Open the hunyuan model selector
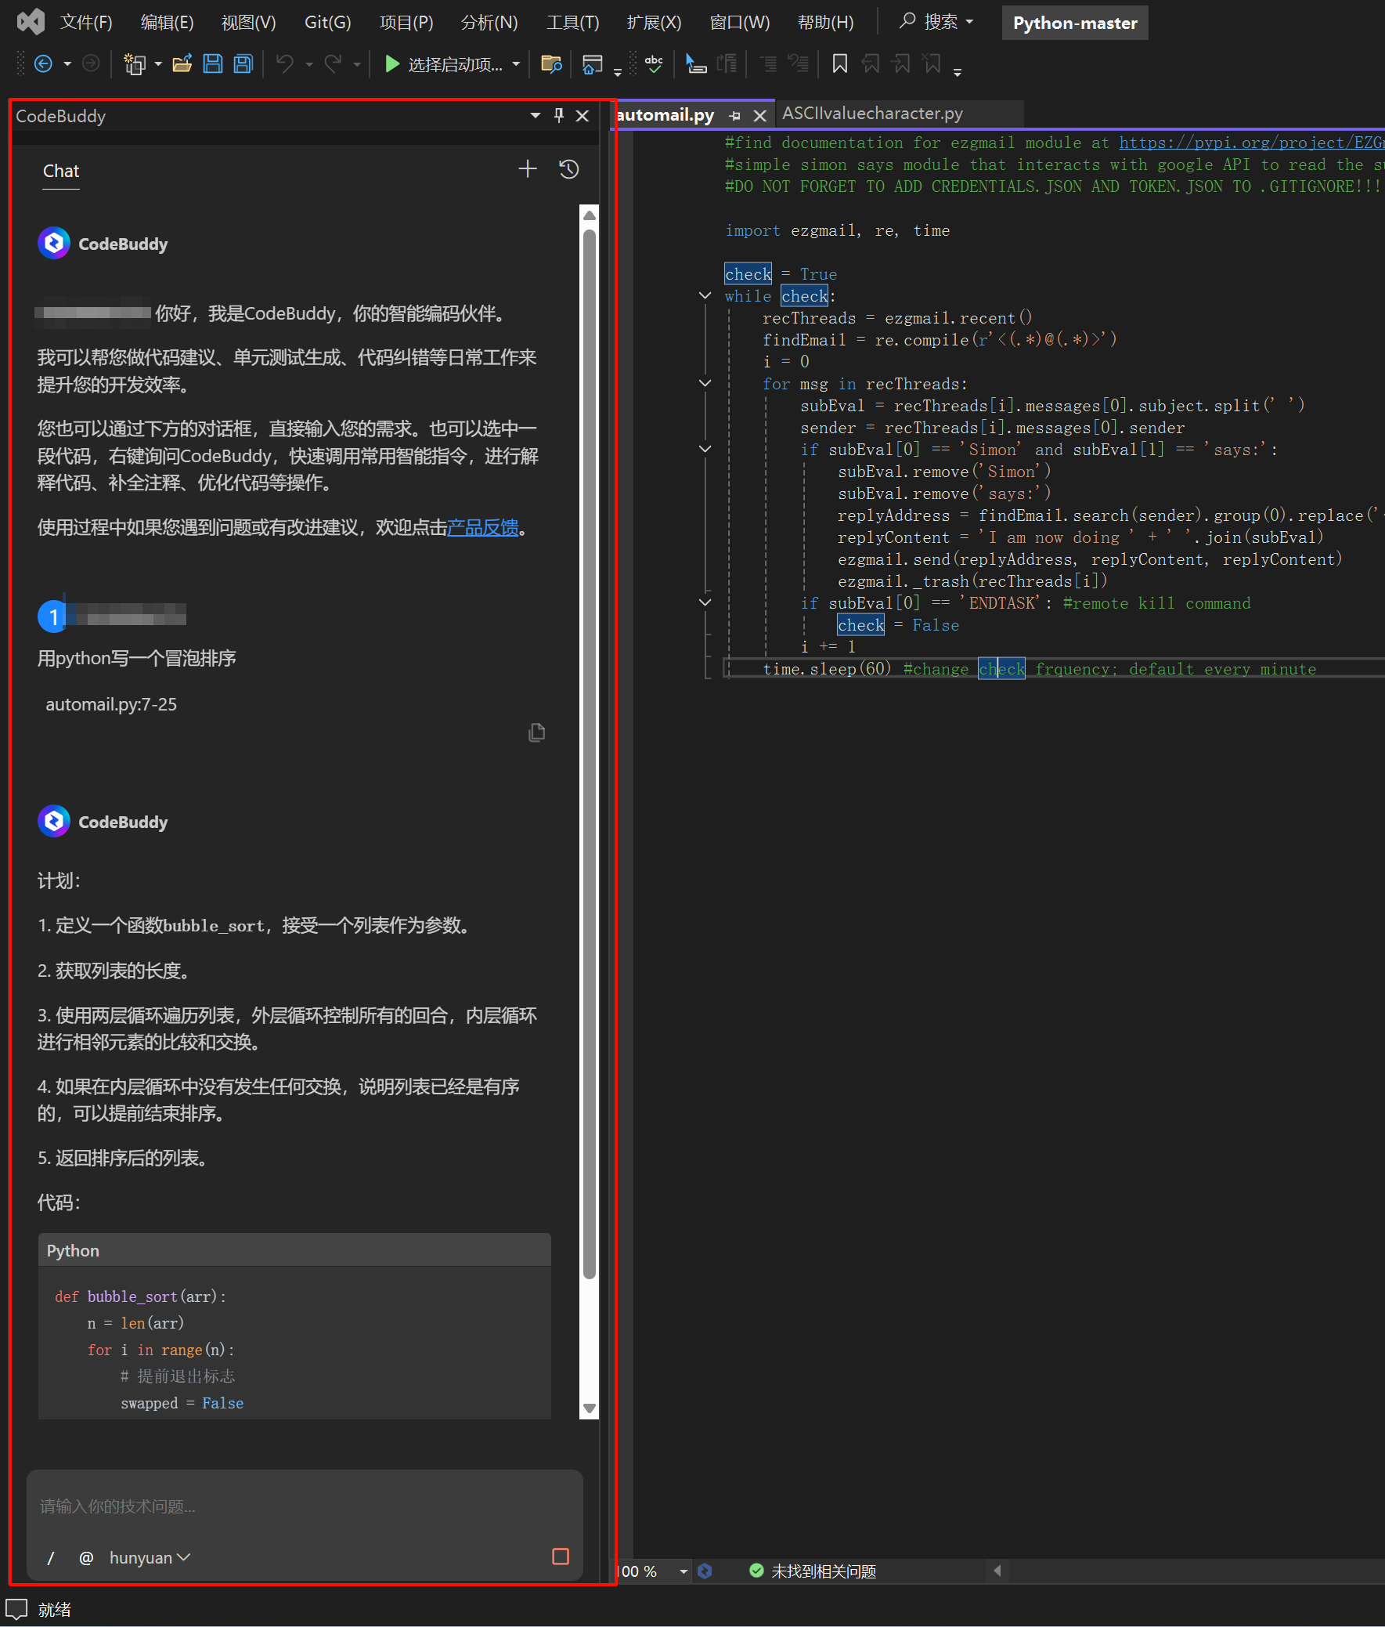Image resolution: width=1385 pixels, height=1627 pixels. click(x=149, y=1557)
